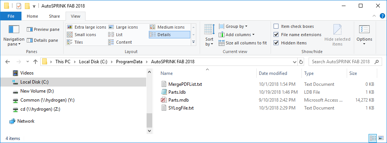The width and height of the screenshot is (387, 143).
Task: Expand the layout gallery more arrow
Action: (194, 42)
